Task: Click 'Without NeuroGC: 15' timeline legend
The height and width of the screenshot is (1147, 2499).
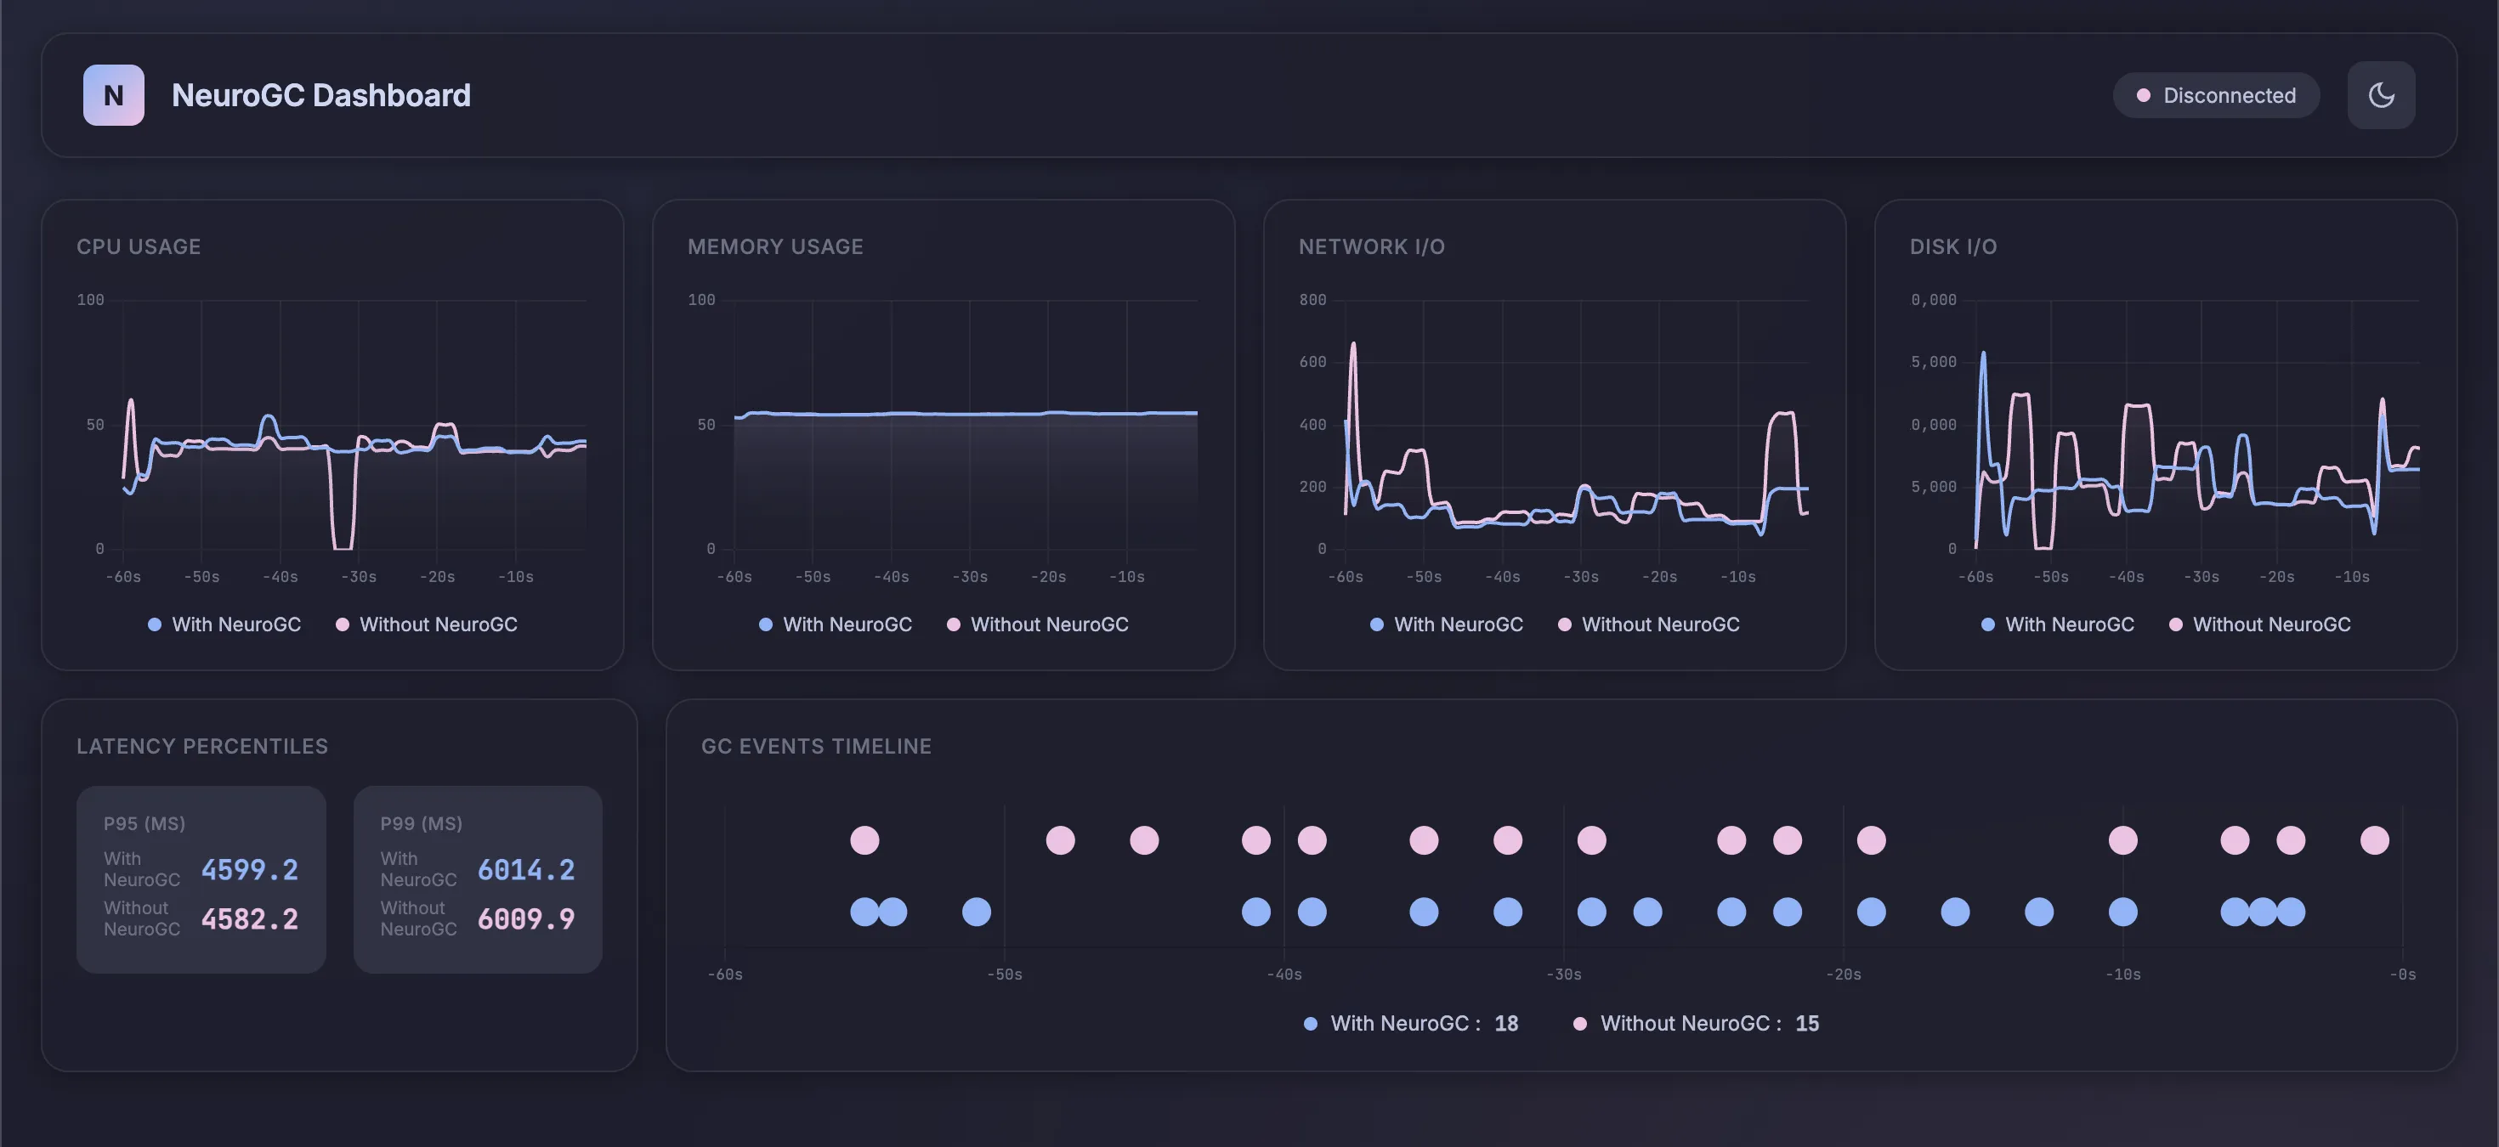Action: pos(1696,1023)
